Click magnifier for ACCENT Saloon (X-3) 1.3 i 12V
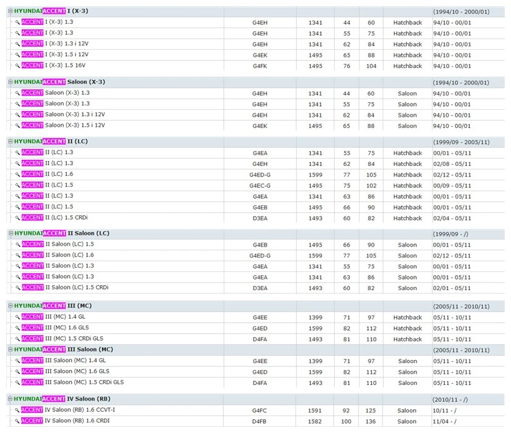The height and width of the screenshot is (433, 511). coord(17,115)
